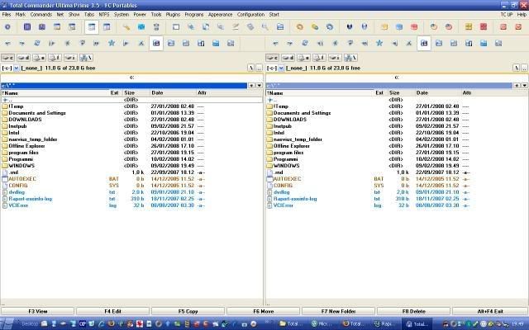This screenshot has height=330, width=529.
Task: Sort the left panel by the Name column
Action: [x=55, y=93]
